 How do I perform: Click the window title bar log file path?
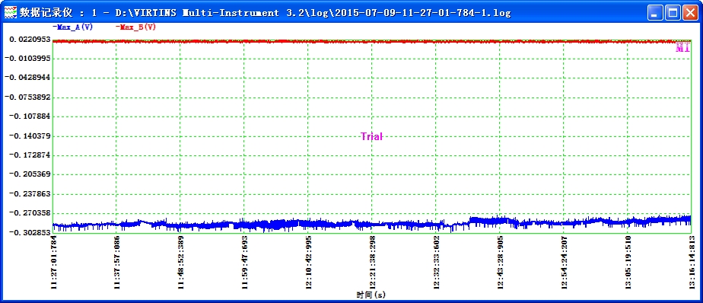click(x=313, y=13)
